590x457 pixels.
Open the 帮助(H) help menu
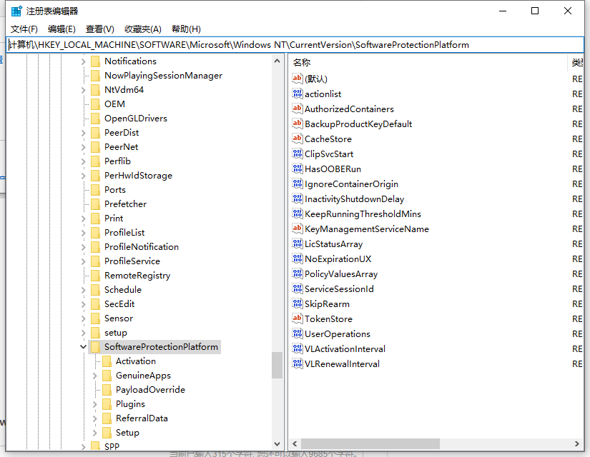[186, 29]
